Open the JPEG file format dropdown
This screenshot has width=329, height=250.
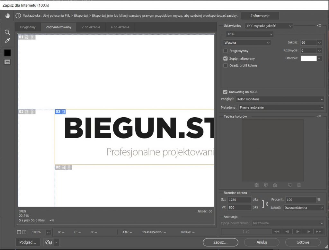tap(250, 34)
